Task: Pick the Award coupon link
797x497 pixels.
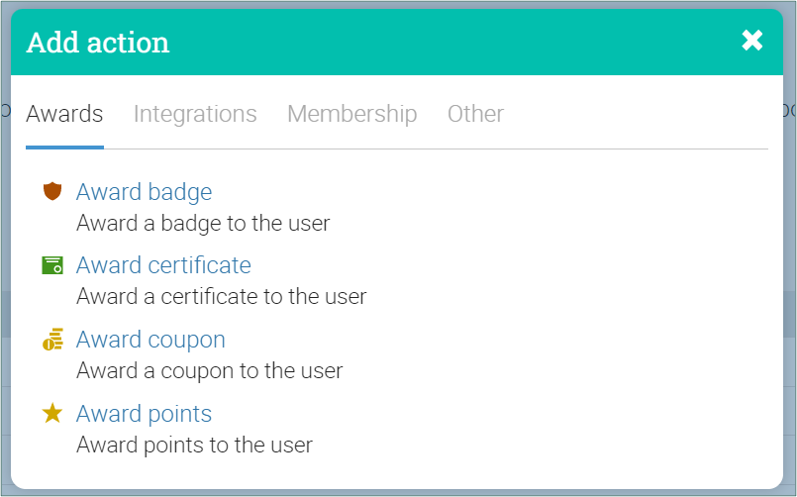Action: coord(150,340)
